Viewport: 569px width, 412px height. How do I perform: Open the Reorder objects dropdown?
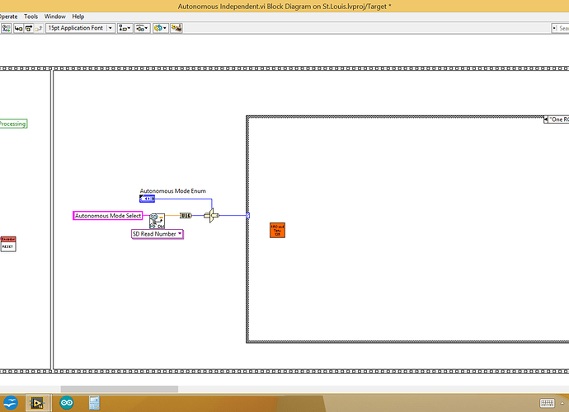[160, 28]
